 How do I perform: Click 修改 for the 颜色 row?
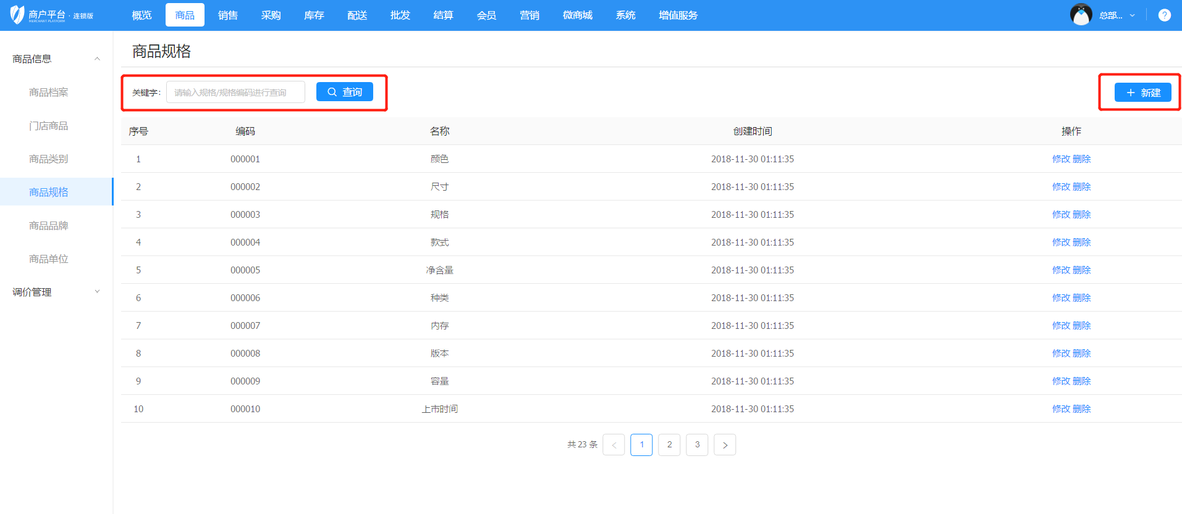click(1061, 159)
